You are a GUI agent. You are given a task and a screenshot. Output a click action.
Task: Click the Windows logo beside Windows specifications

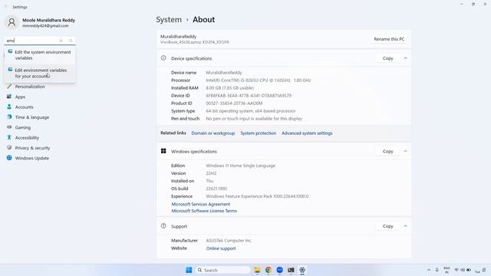point(163,151)
